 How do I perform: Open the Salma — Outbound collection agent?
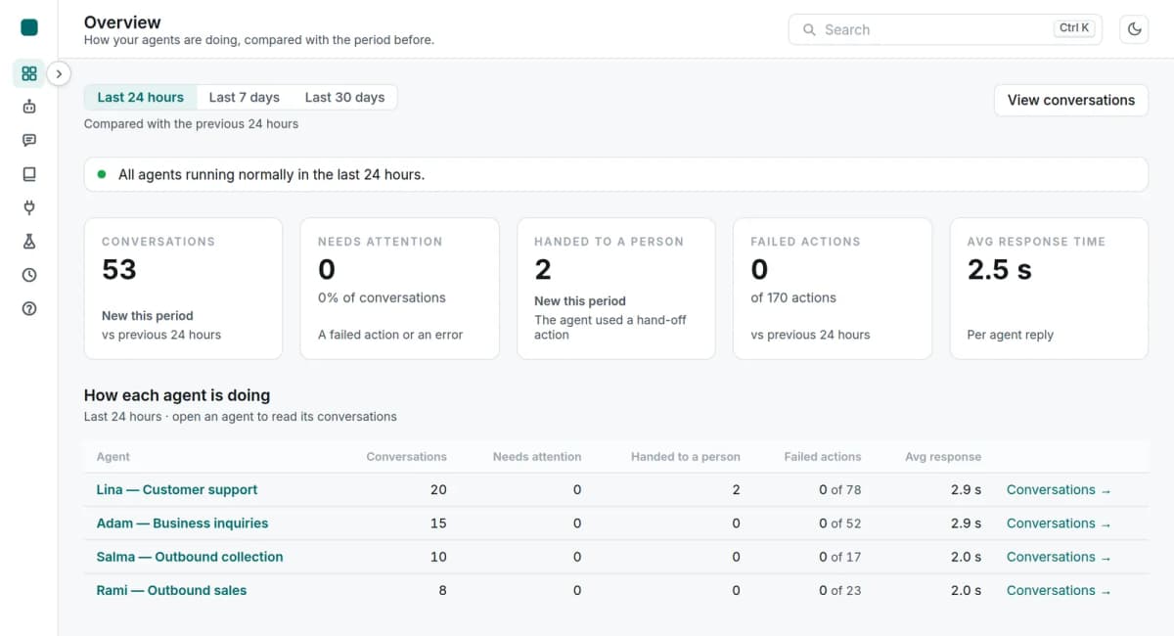[x=190, y=557]
